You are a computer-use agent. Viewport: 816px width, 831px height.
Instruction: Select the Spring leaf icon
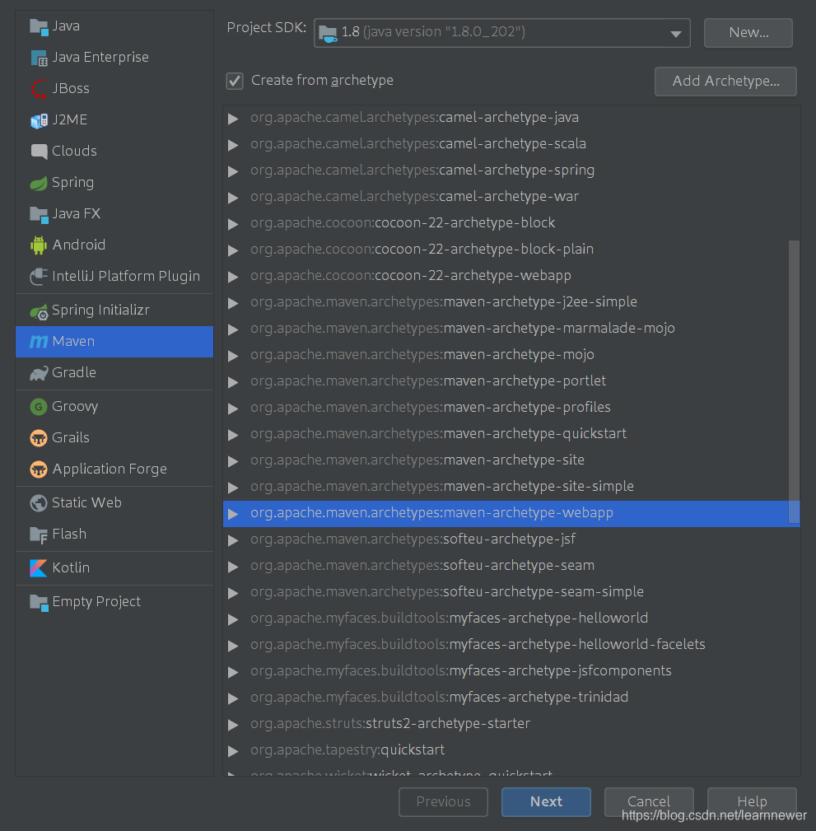coord(39,183)
